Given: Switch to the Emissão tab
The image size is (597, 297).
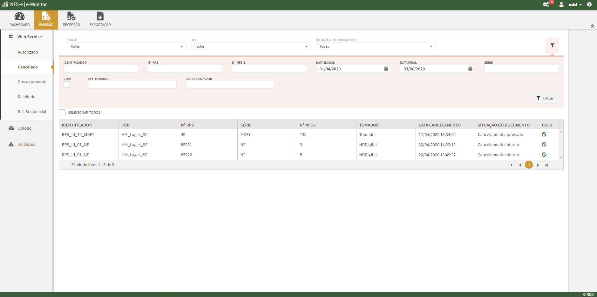Looking at the screenshot, I should 46,18.
